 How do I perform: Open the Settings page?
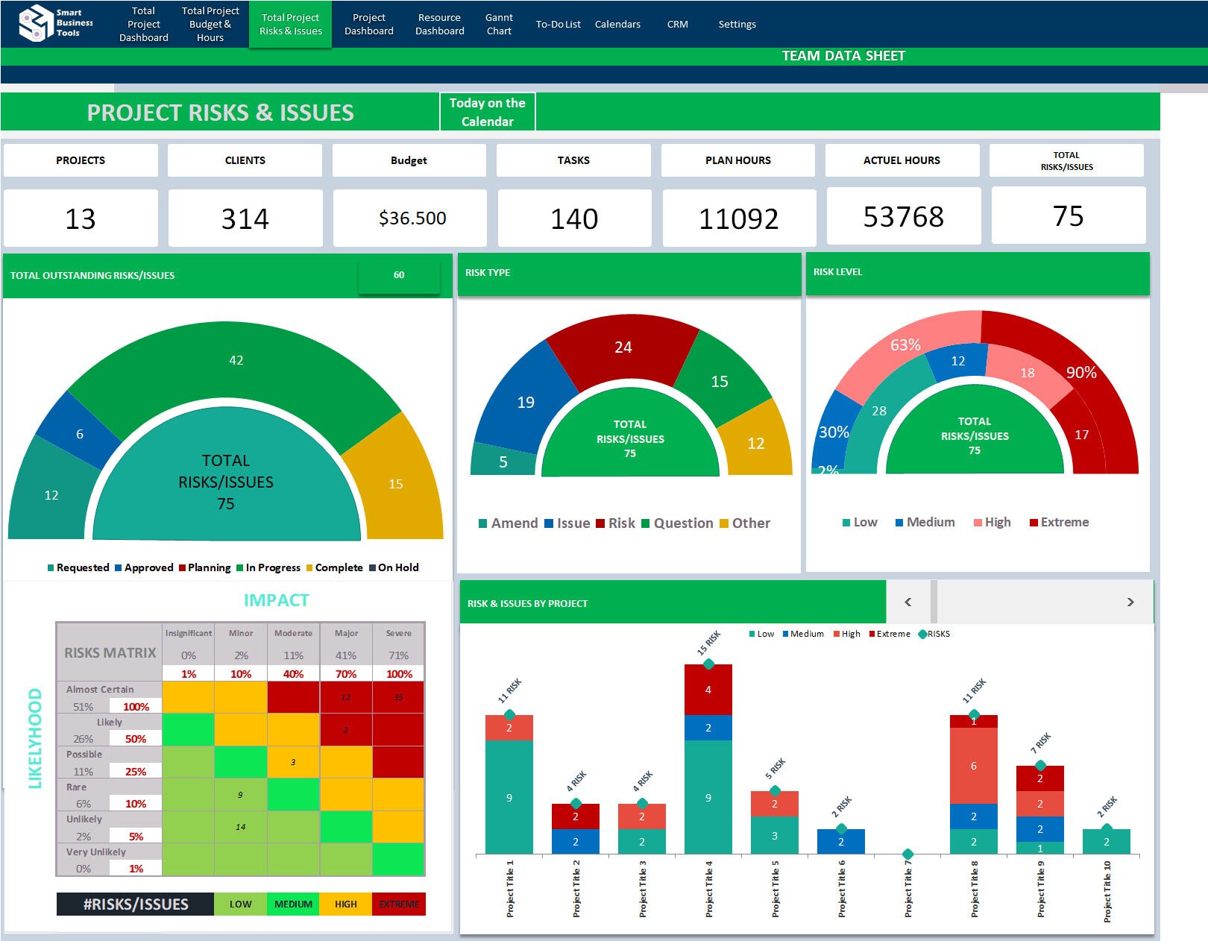737,24
